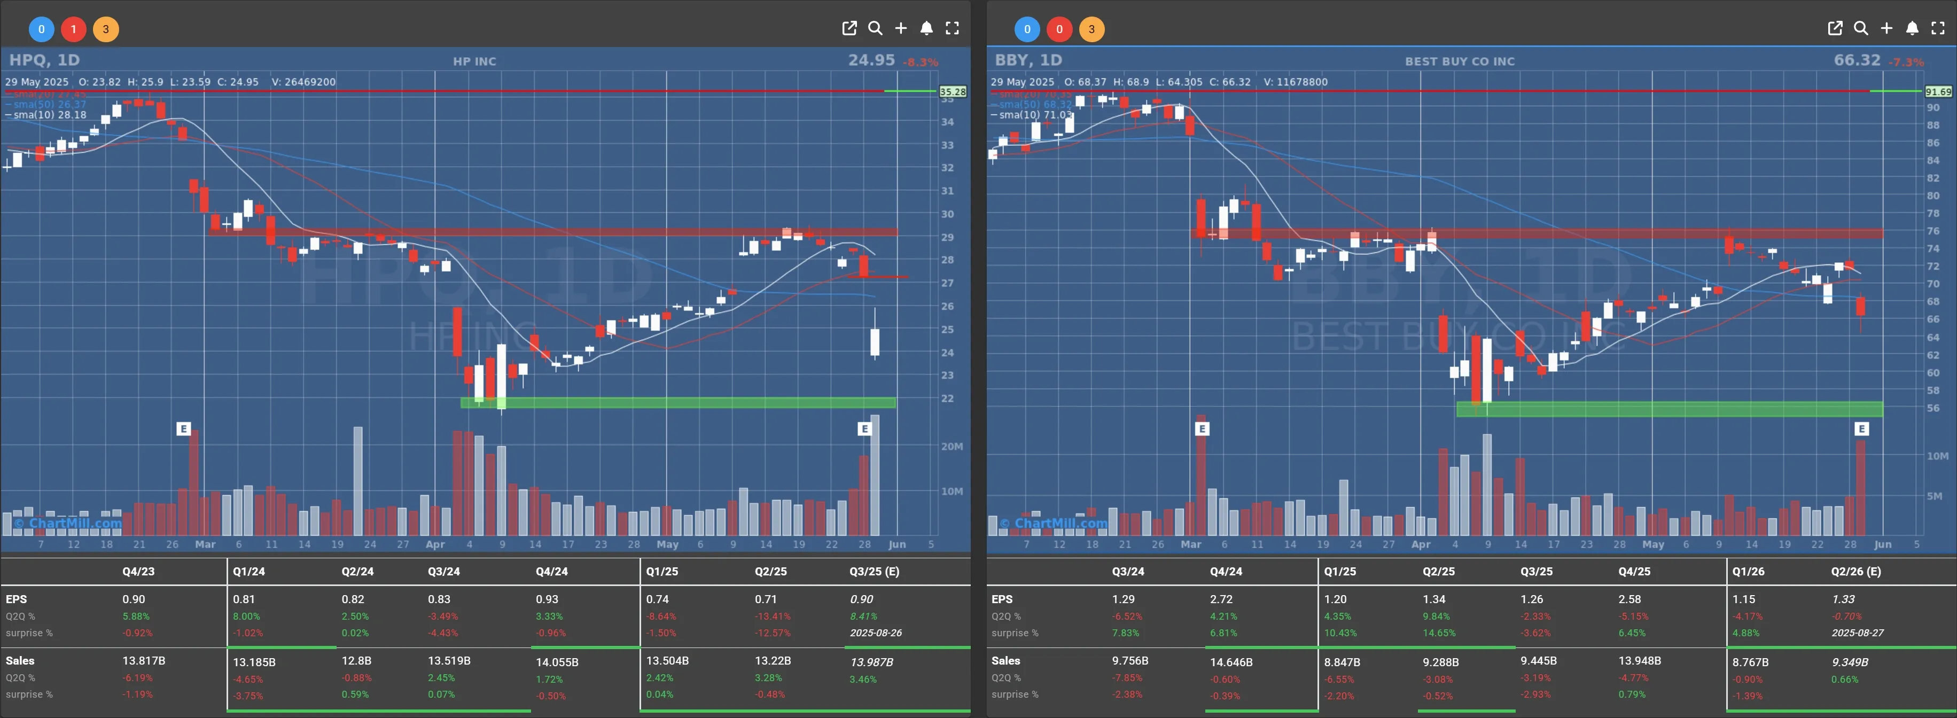Click BBY Q4/24 sales value 14.646B
Screen dimensions: 1957x718
1231,662
